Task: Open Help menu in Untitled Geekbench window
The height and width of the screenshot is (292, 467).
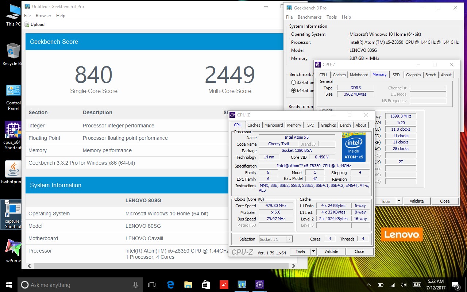Action: (x=61, y=16)
